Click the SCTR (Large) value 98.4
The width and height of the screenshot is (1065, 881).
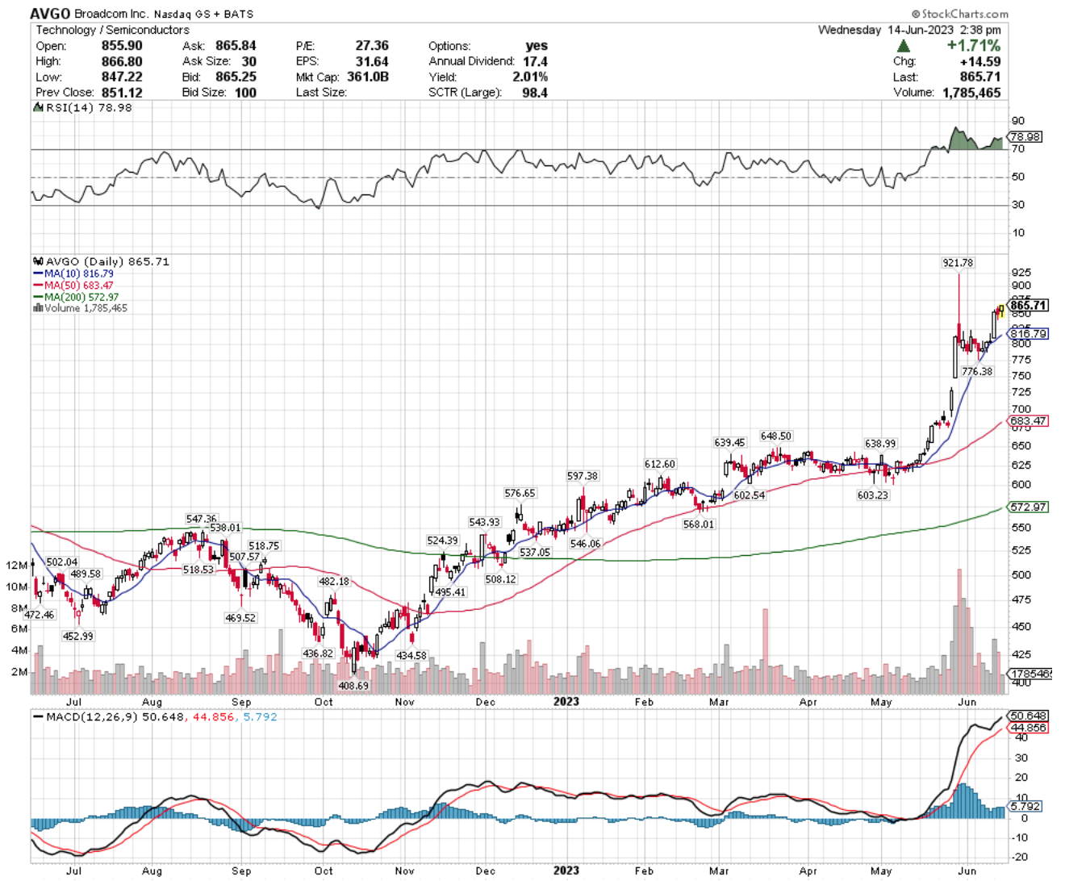[535, 92]
